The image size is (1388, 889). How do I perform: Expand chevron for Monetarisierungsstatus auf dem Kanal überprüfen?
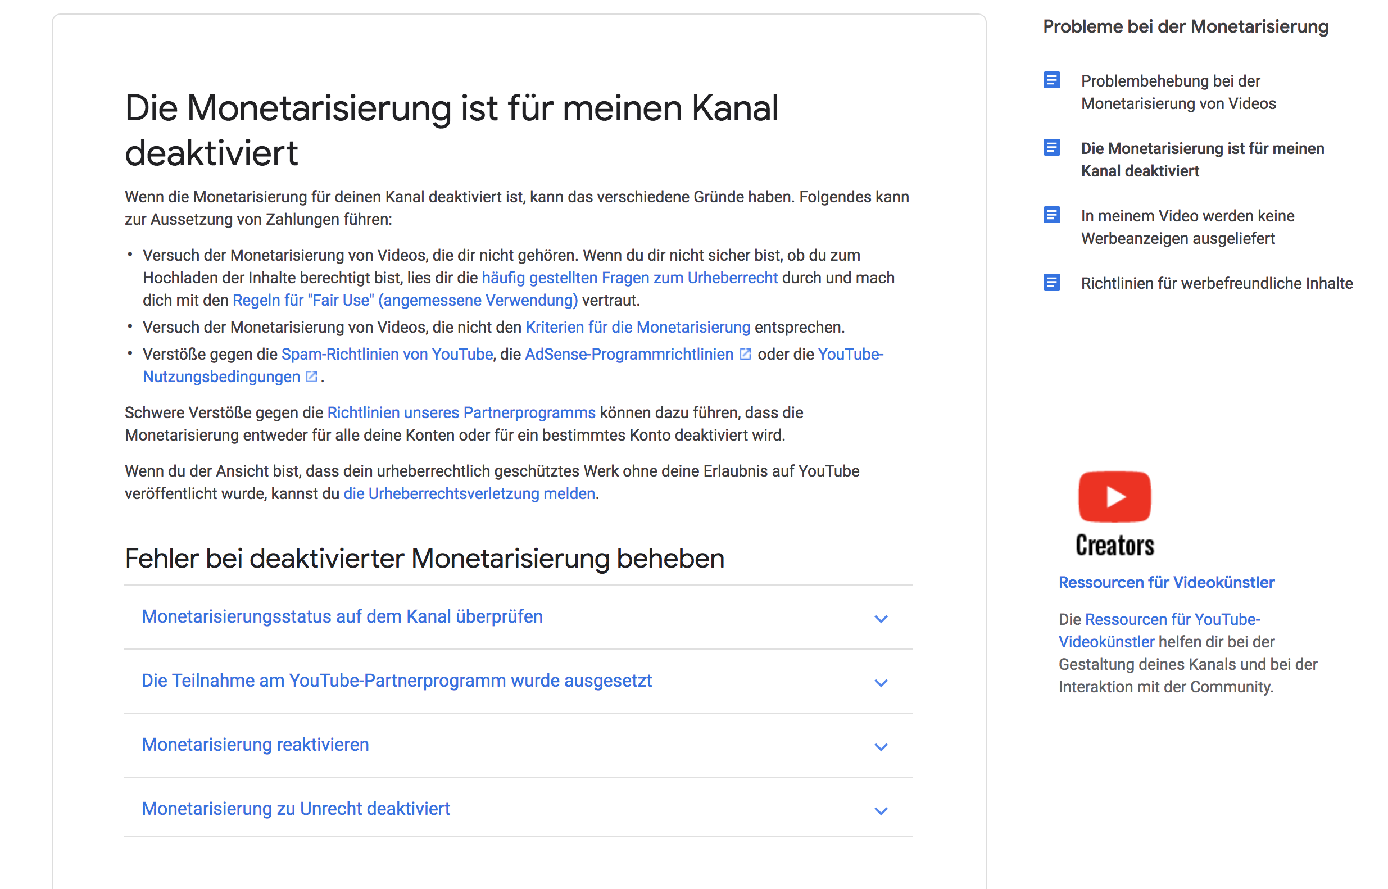tap(881, 619)
